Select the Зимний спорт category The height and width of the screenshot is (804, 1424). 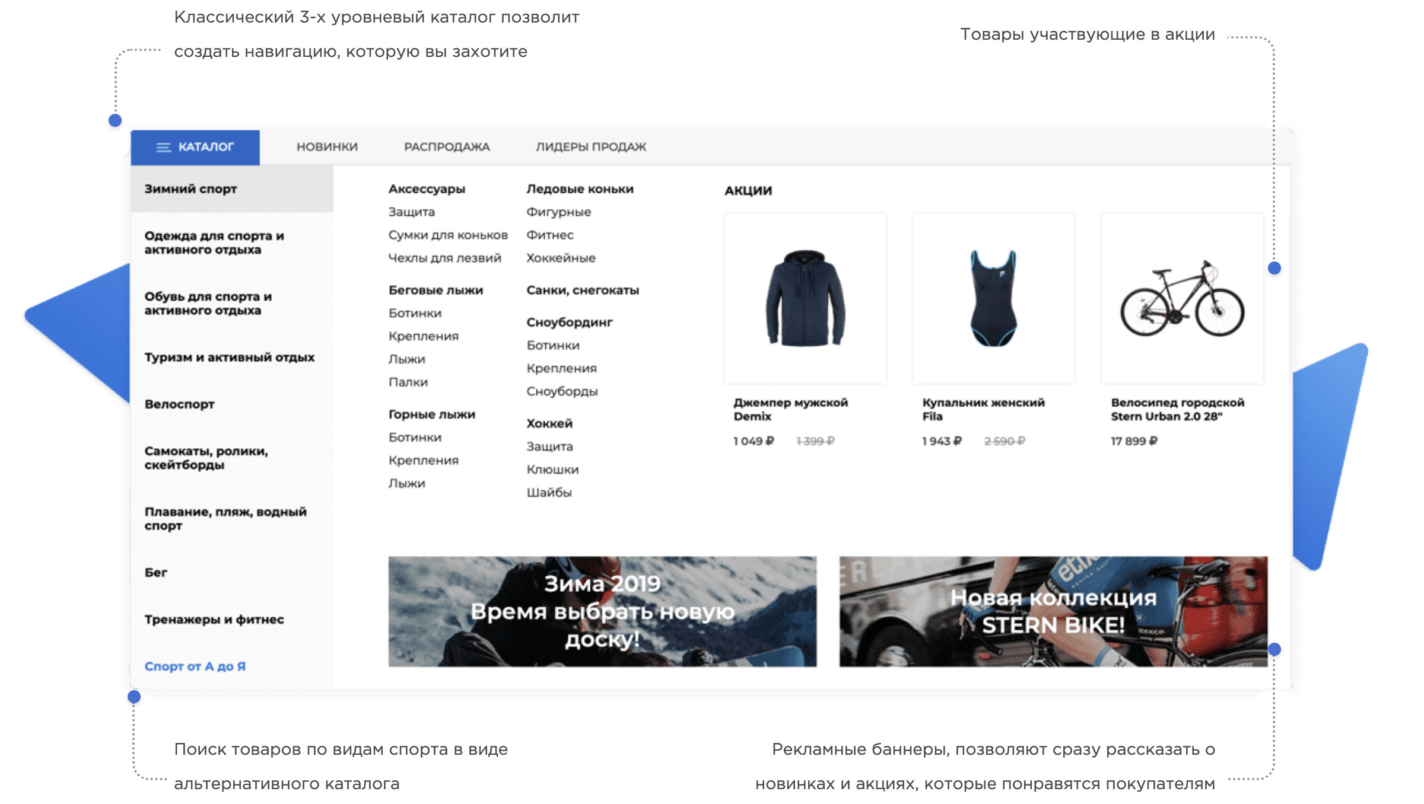tap(190, 189)
